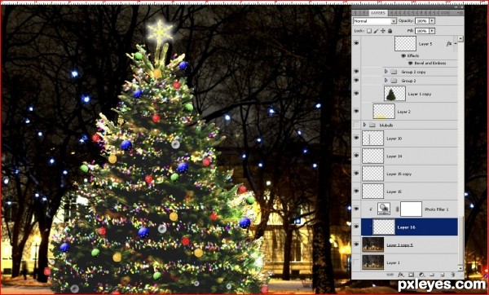Hide Layer 2
The width and height of the screenshot is (489, 295).
356,111
